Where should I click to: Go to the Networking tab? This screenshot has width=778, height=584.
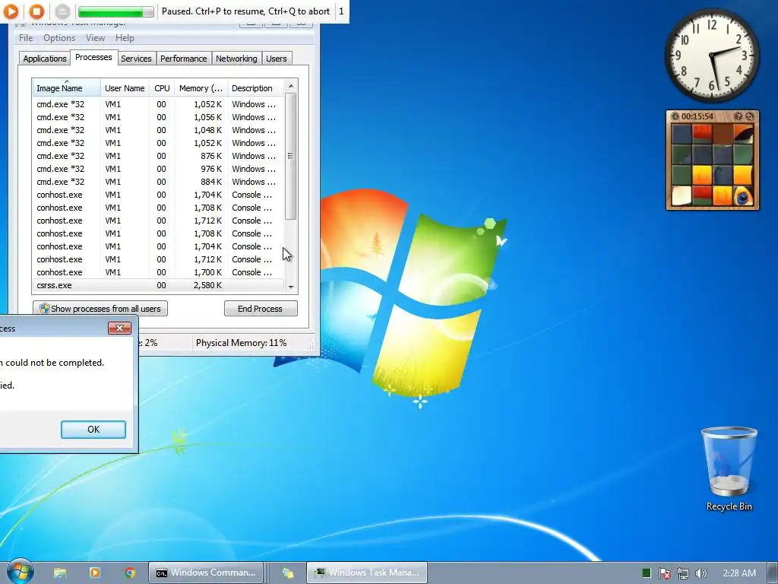point(236,59)
